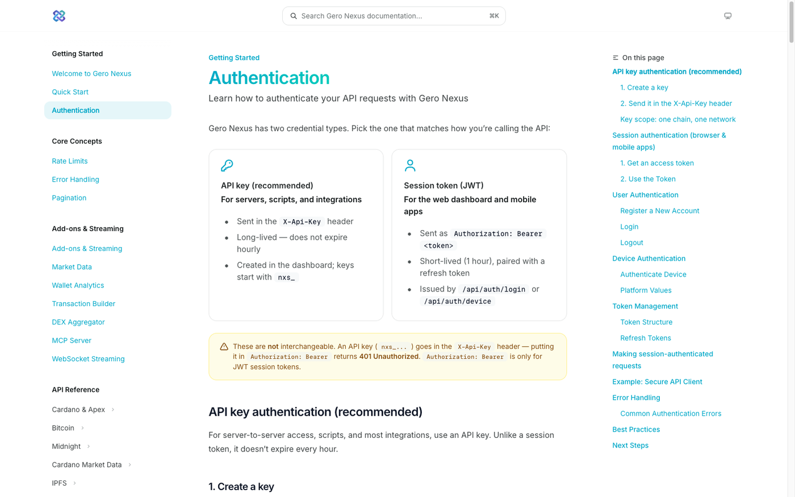This screenshot has height=497, width=795.
Task: Open the MCP Server page
Action: [x=72, y=340]
